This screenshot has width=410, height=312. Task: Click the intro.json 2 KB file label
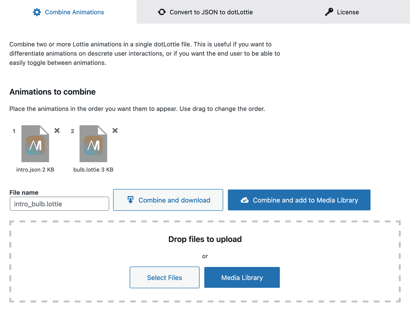click(x=35, y=169)
